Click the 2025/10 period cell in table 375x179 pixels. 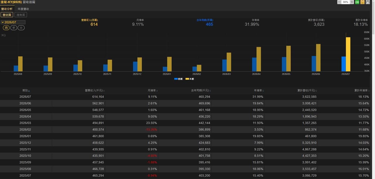25,156
